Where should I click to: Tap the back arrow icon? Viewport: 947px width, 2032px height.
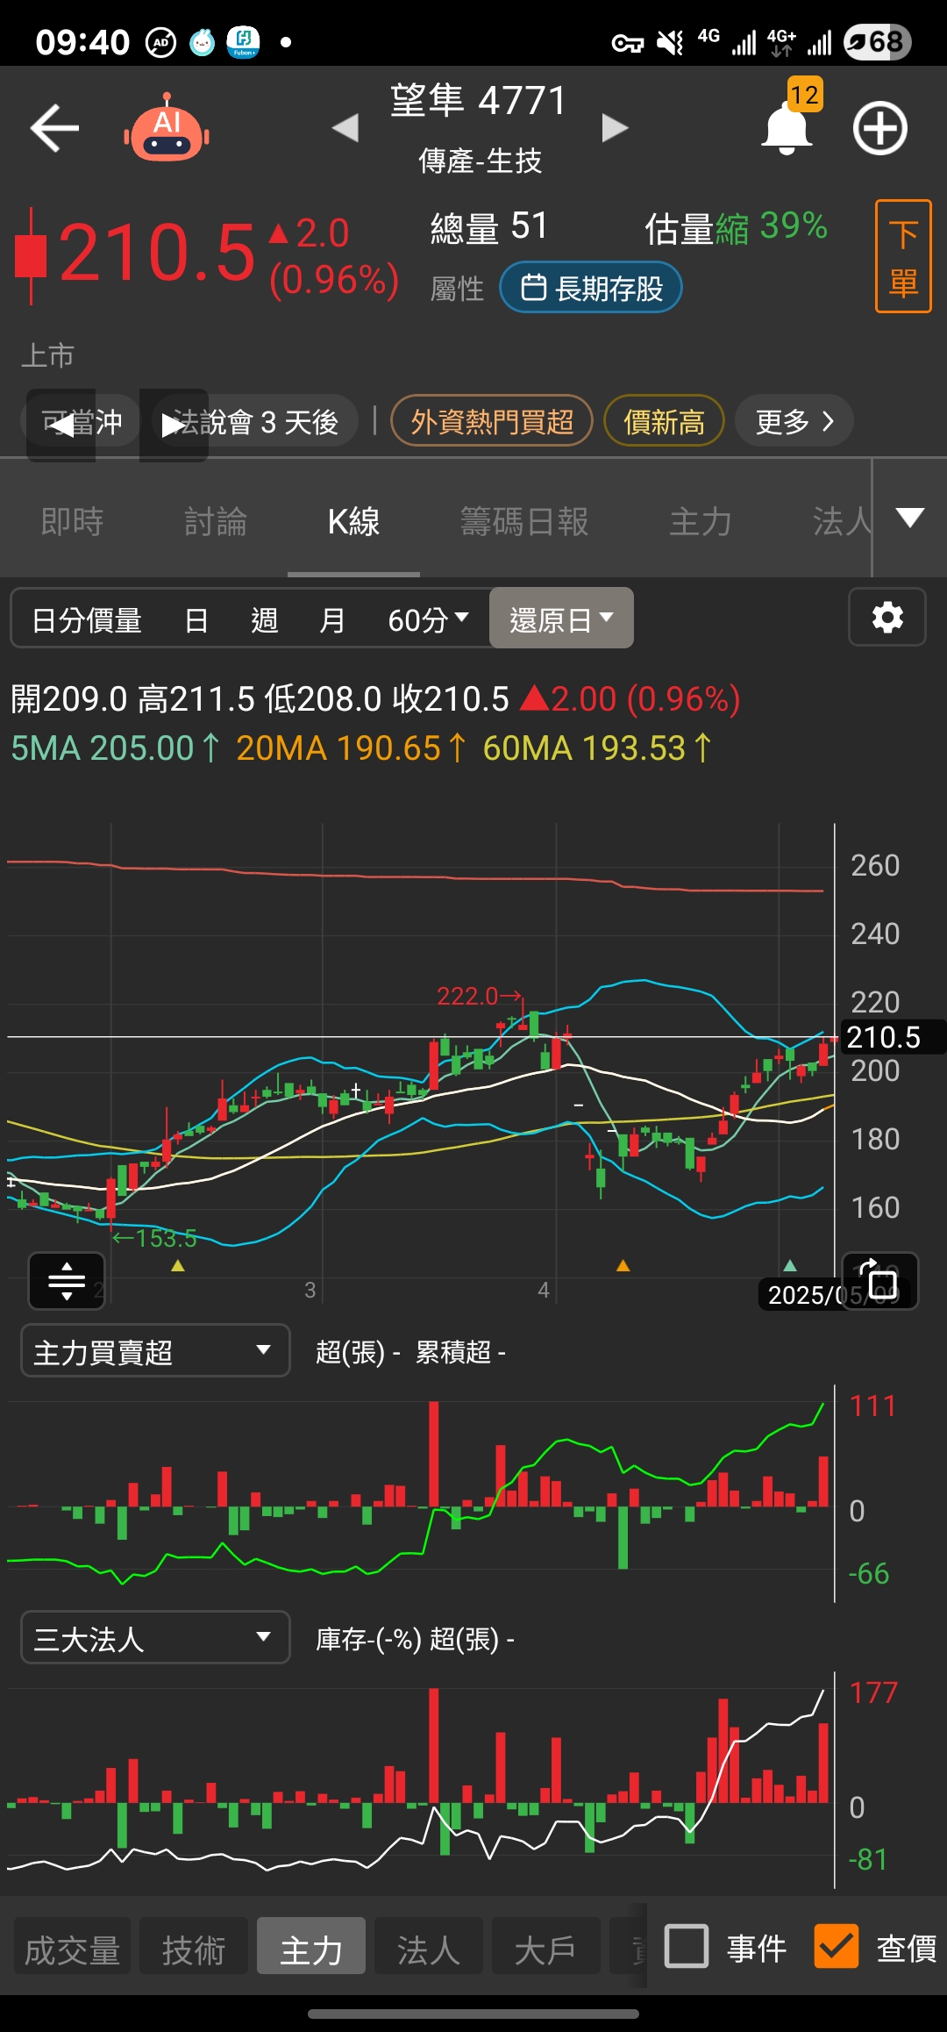[x=54, y=128]
